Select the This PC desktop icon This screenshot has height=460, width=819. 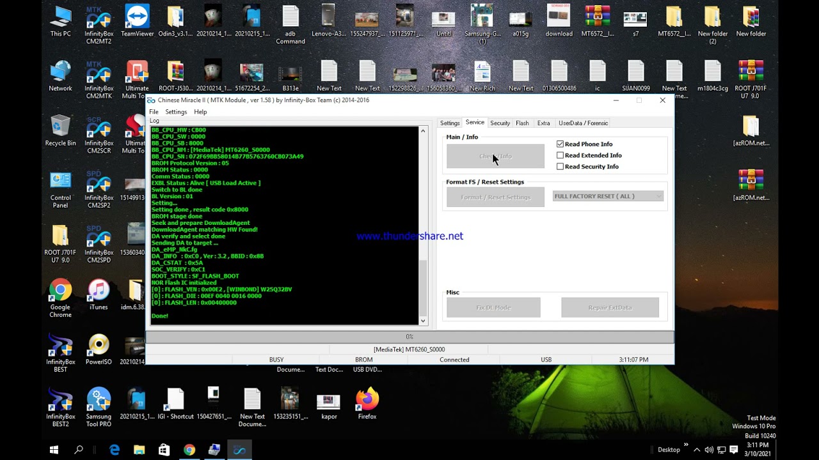click(61, 21)
